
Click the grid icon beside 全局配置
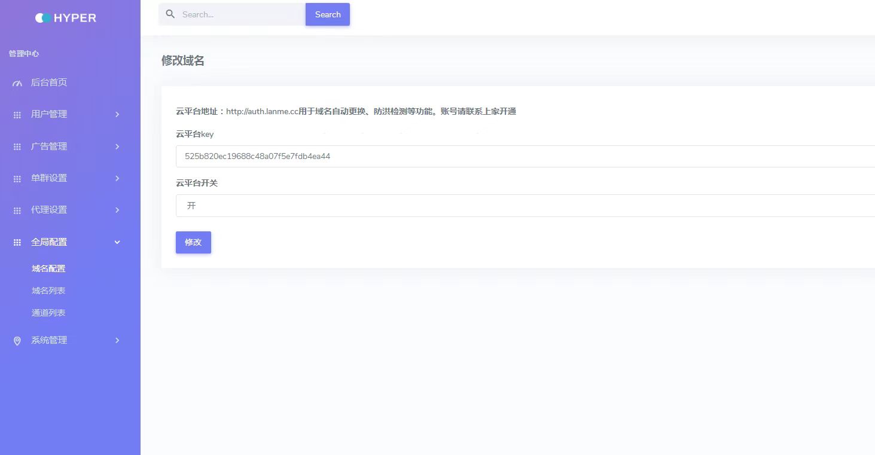(17, 242)
